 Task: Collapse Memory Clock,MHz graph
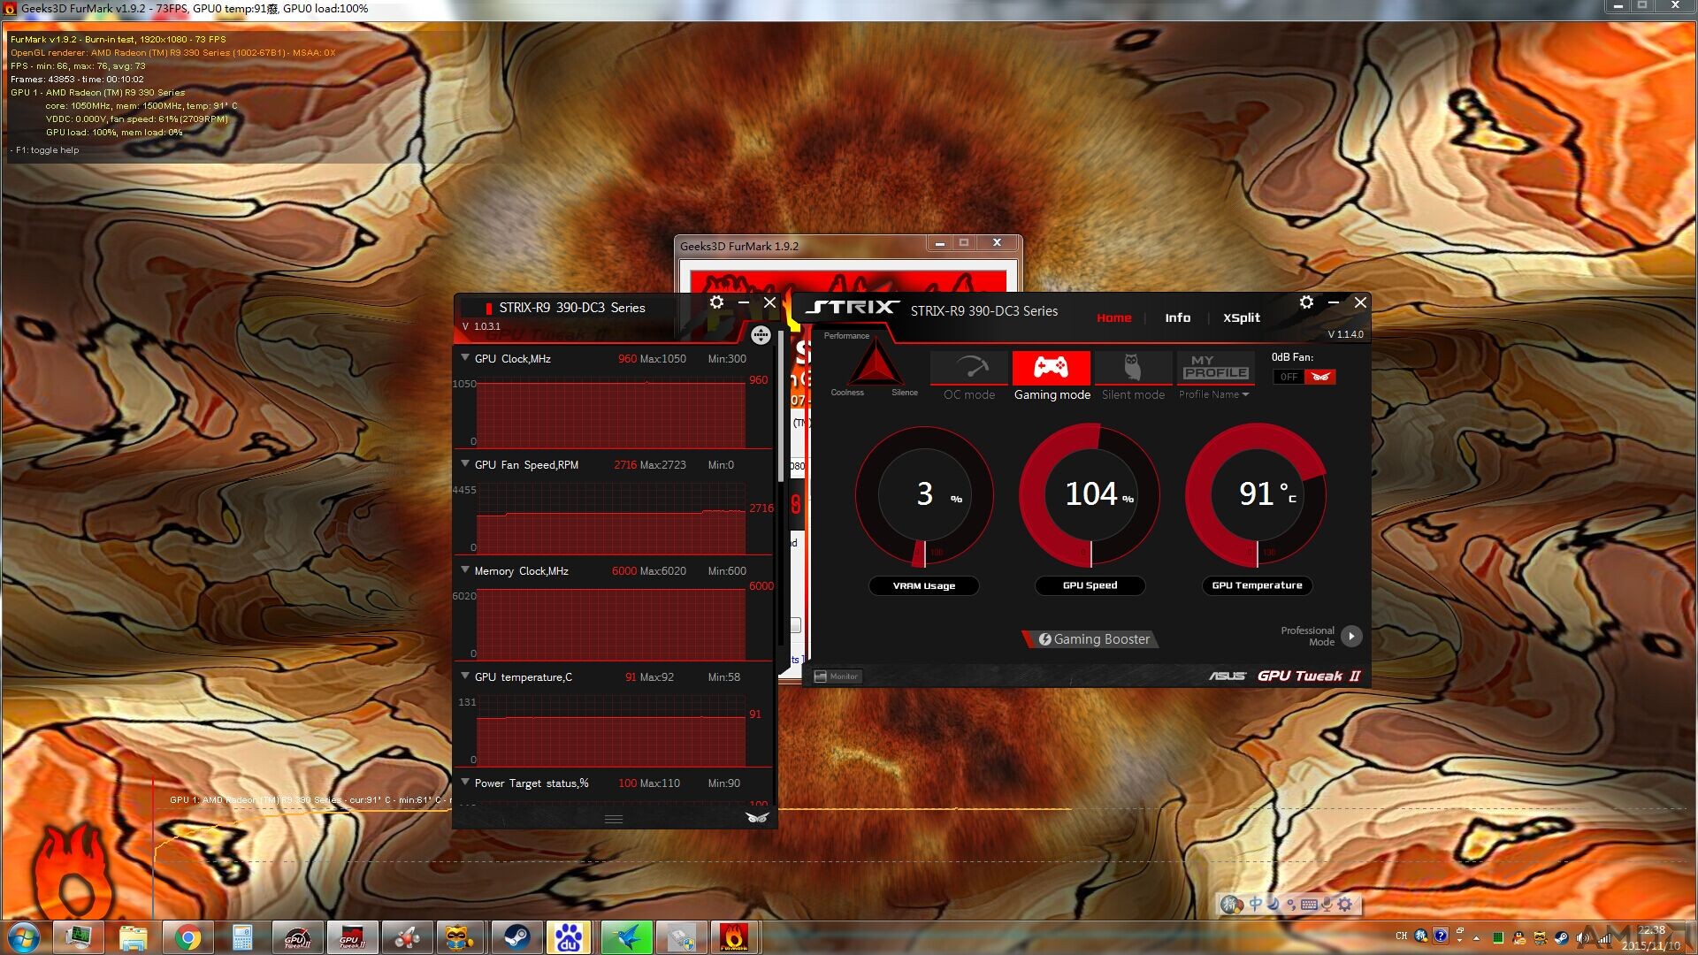(x=465, y=569)
